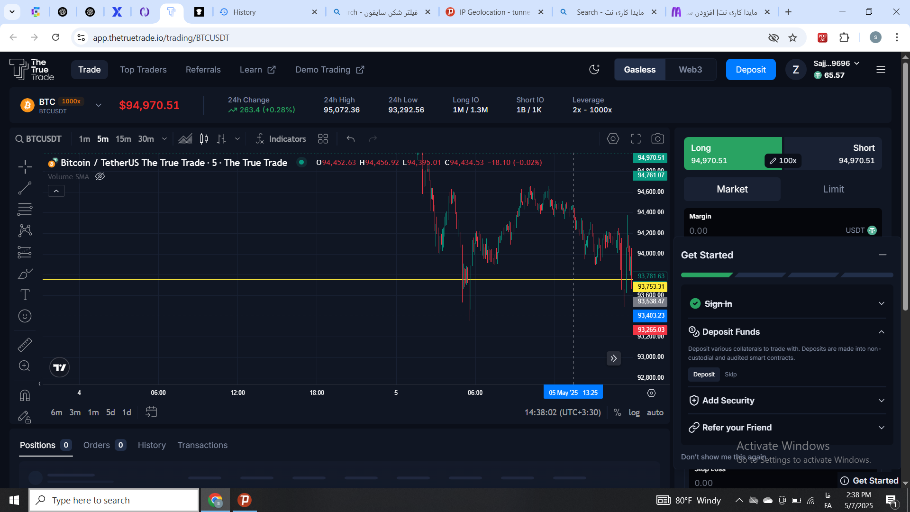
Task: Select the trend line drawing tool
Action: [25, 188]
